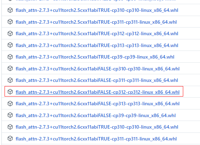Click package icon beside torch2.5 TRUE cp311 wheel
This screenshot has height=145, width=200.
coord(10,22)
